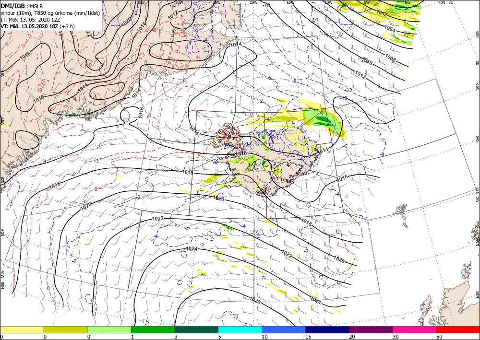The image size is (480, 340).
Task: Click the '1010' isobar label
Action: click(367, 61)
